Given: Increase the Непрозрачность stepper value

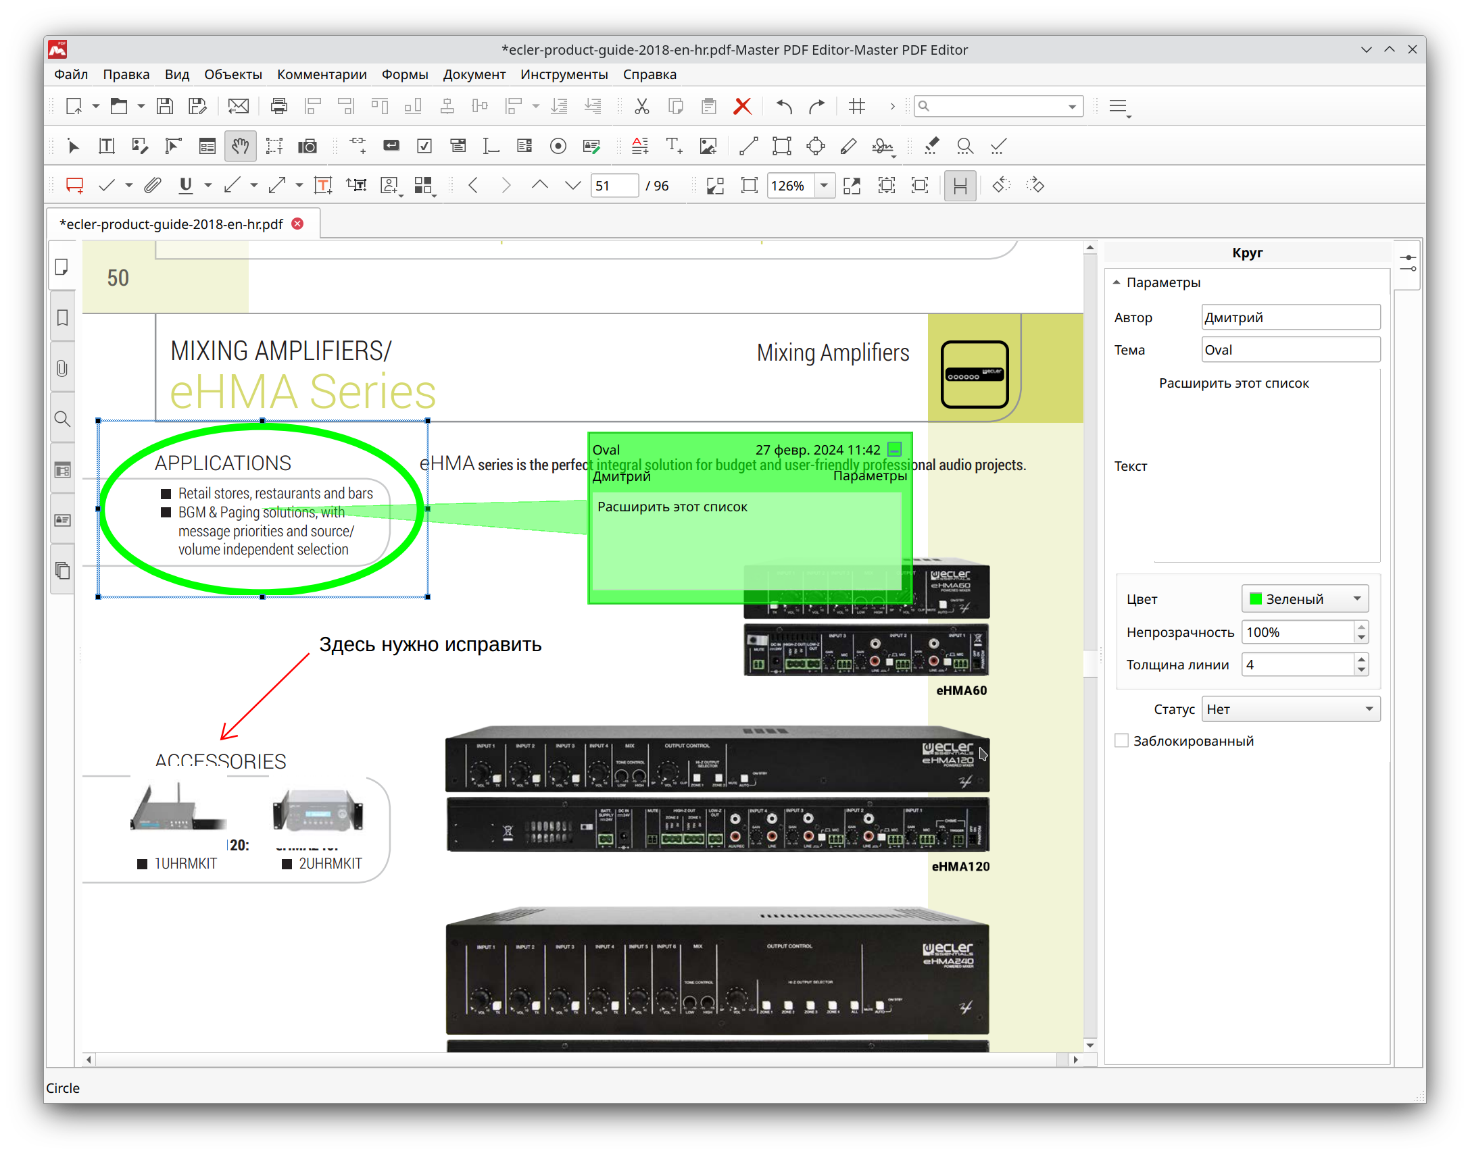Looking at the screenshot, I should pyautogui.click(x=1361, y=627).
